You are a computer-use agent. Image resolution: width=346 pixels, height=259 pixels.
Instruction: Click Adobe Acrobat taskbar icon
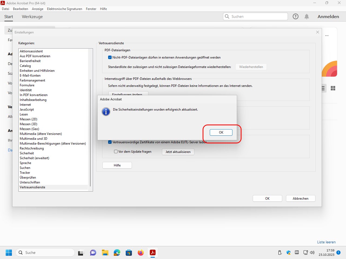point(153,253)
